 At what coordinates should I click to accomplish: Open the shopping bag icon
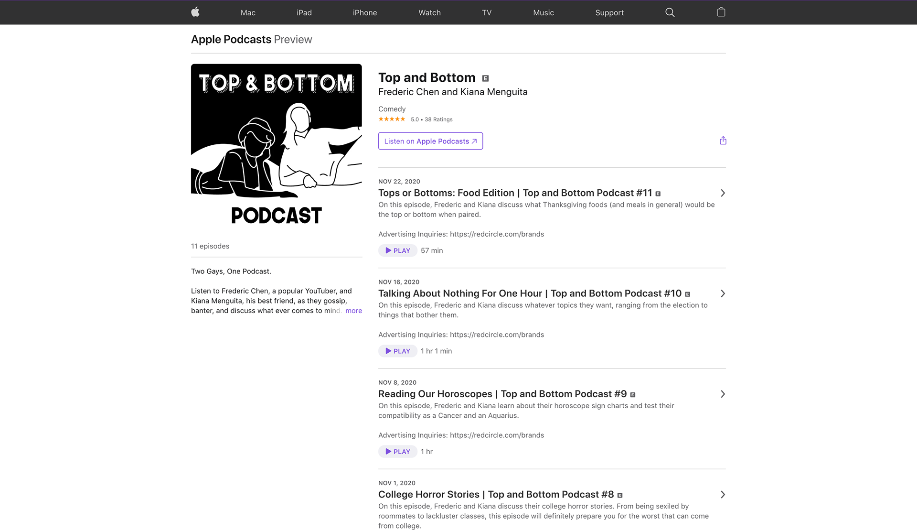pyautogui.click(x=721, y=12)
